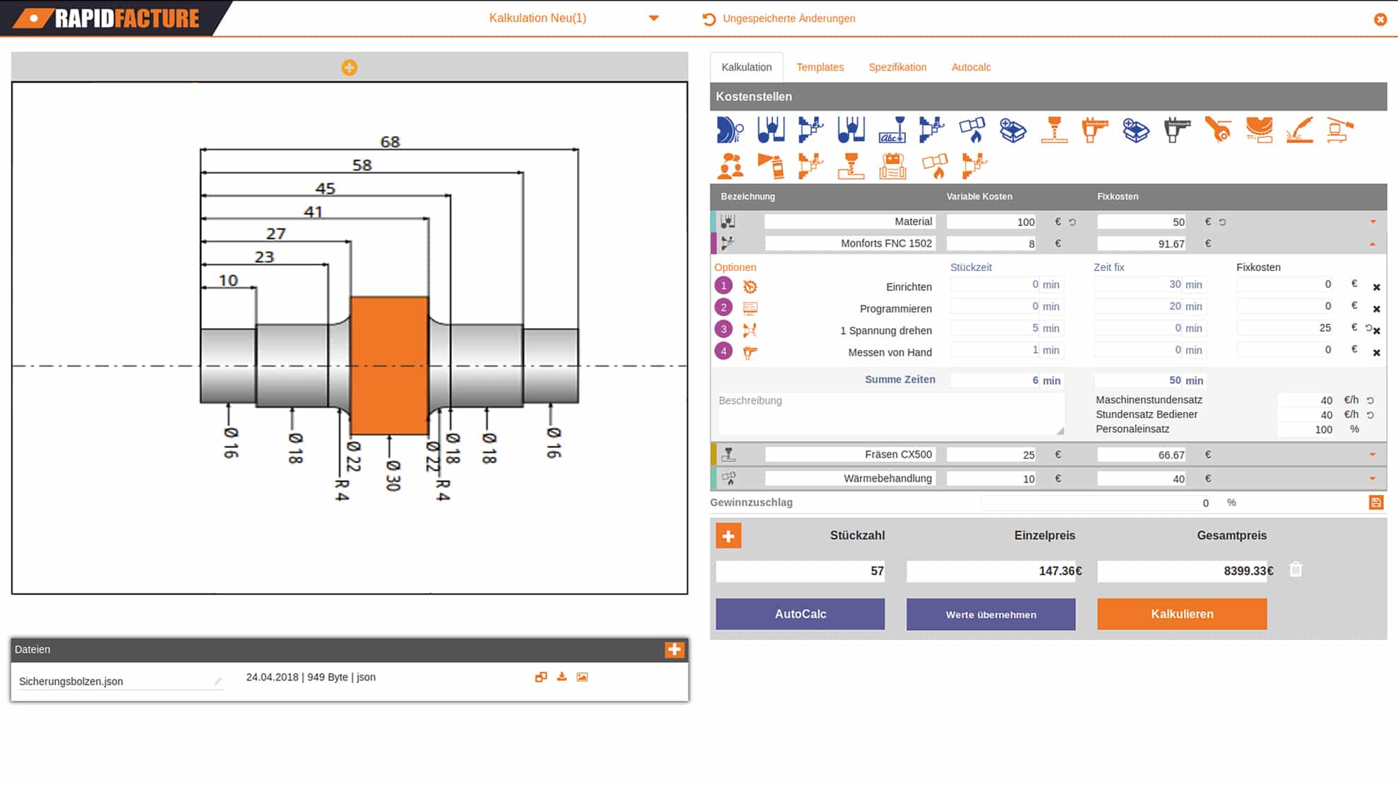Click the orange plus above the drawing
The height and width of the screenshot is (786, 1398).
pos(349,68)
